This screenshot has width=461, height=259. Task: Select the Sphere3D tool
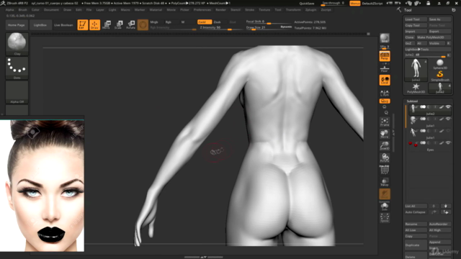pyautogui.click(x=440, y=64)
